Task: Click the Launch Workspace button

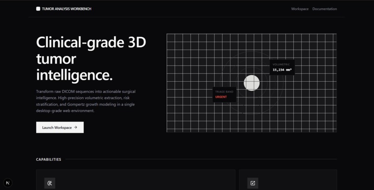Action: click(60, 127)
